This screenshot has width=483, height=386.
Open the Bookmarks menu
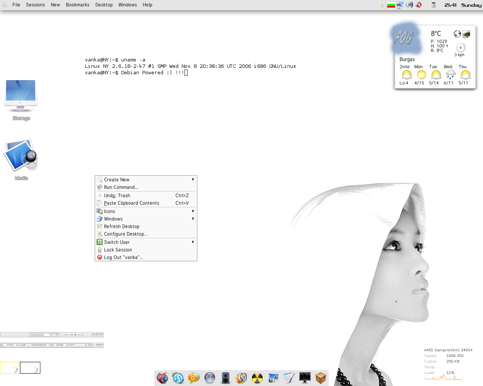pyautogui.click(x=78, y=5)
